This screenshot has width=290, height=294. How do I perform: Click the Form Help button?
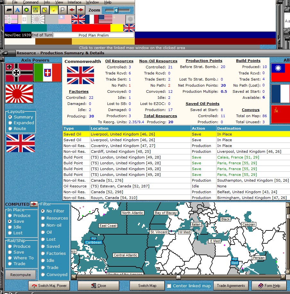[269, 286]
